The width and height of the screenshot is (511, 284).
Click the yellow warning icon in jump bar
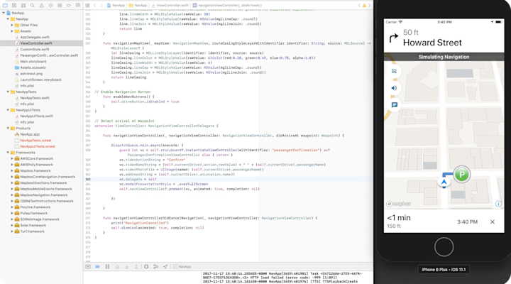pyautogui.click(x=364, y=5)
